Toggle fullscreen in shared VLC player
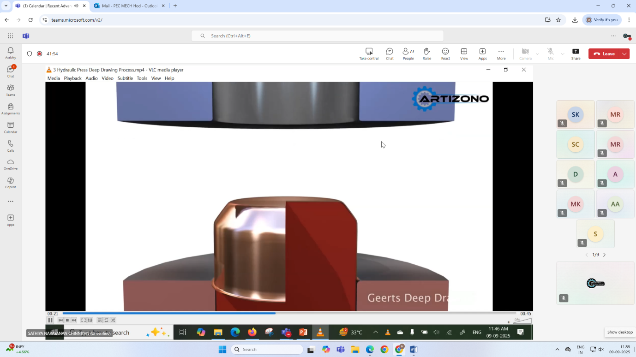This screenshot has width=636, height=357. click(84, 320)
